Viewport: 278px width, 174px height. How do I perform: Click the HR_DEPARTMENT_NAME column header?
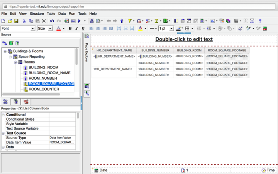[x=114, y=50]
